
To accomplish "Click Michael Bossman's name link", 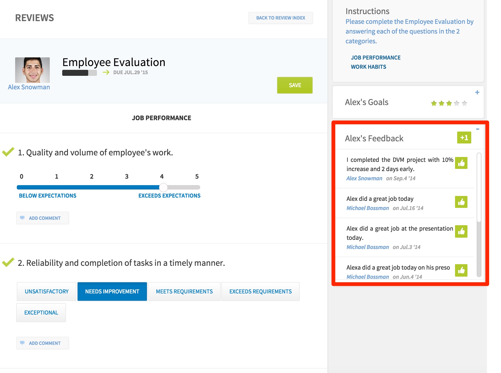I will [x=367, y=208].
